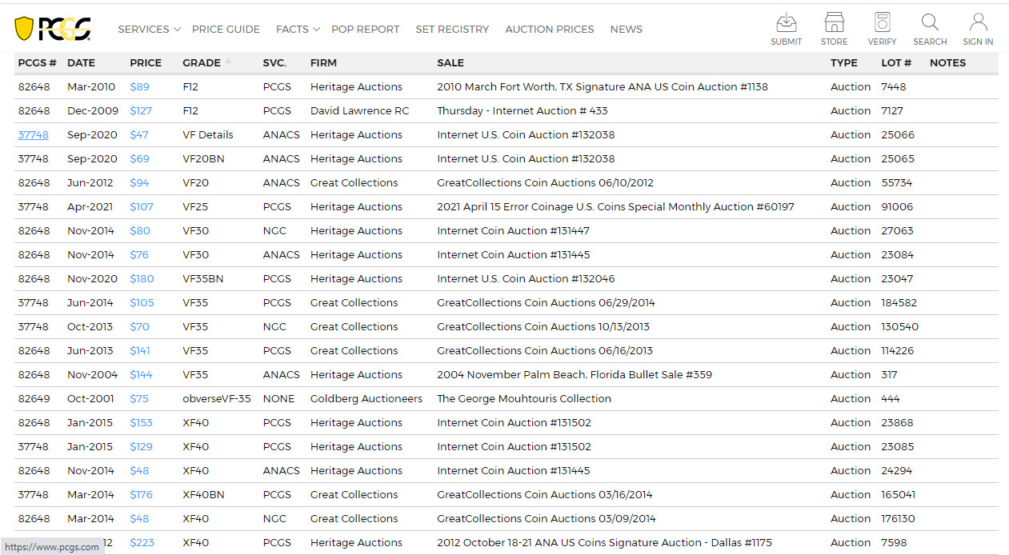
Task: Open the $144 price link
Action: click(141, 374)
